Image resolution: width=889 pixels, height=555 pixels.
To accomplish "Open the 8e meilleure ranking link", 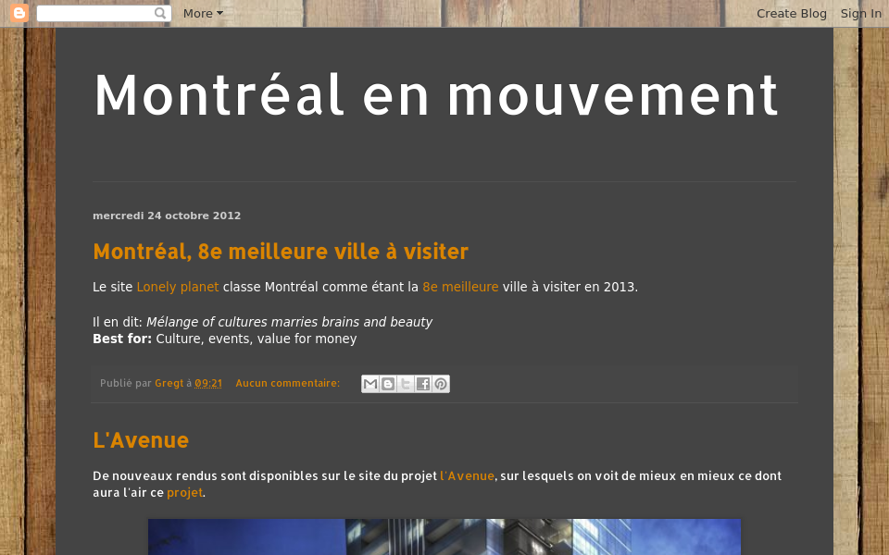I will tap(460, 287).
